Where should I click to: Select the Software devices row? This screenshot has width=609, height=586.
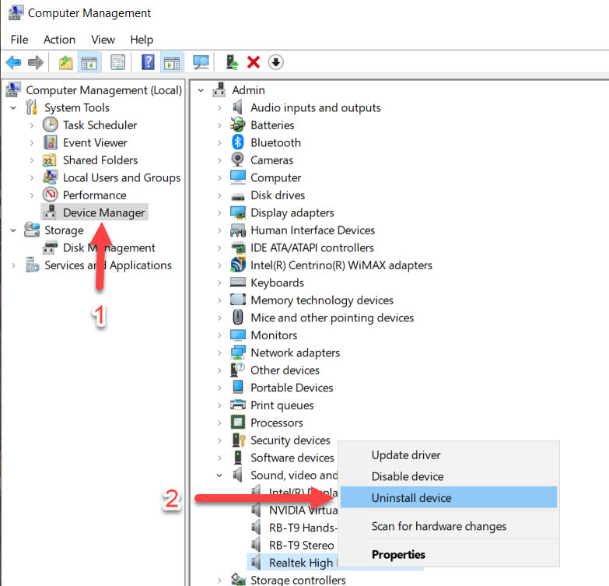click(x=292, y=458)
